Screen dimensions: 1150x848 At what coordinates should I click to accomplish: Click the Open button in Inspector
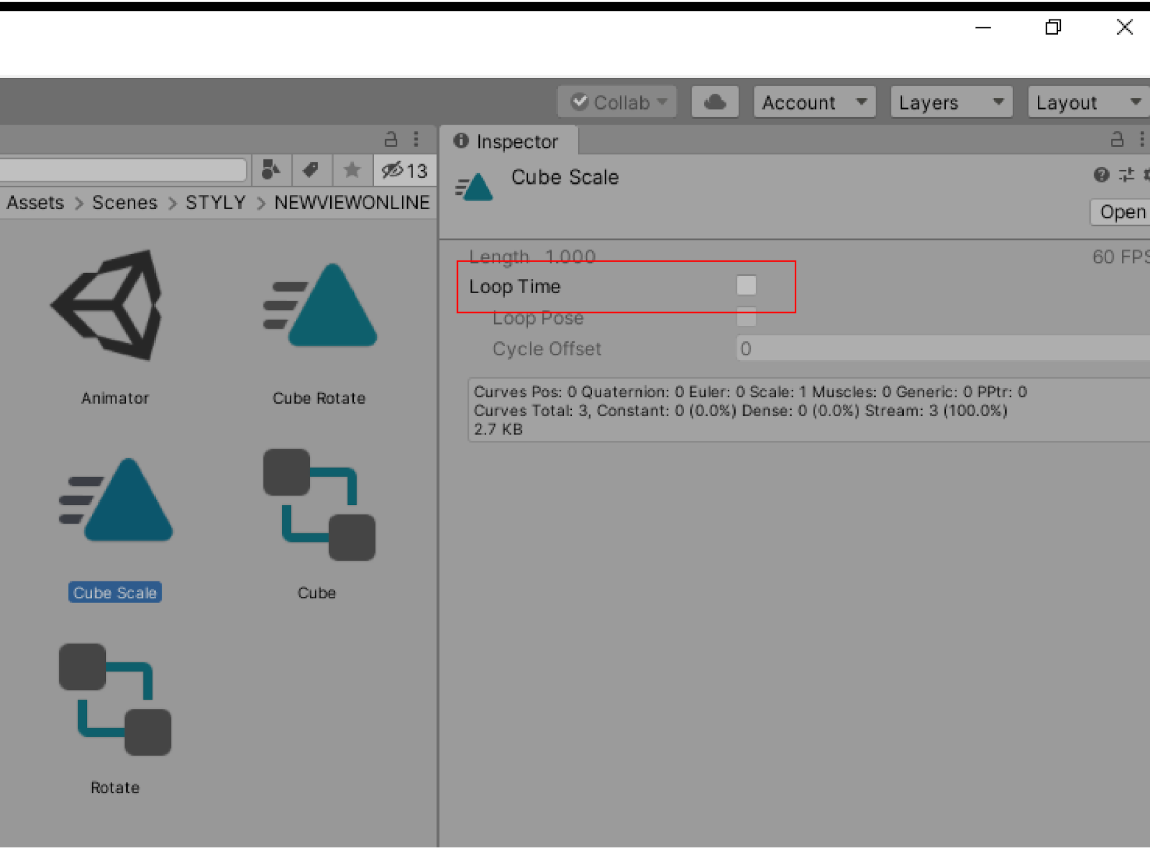[1120, 212]
